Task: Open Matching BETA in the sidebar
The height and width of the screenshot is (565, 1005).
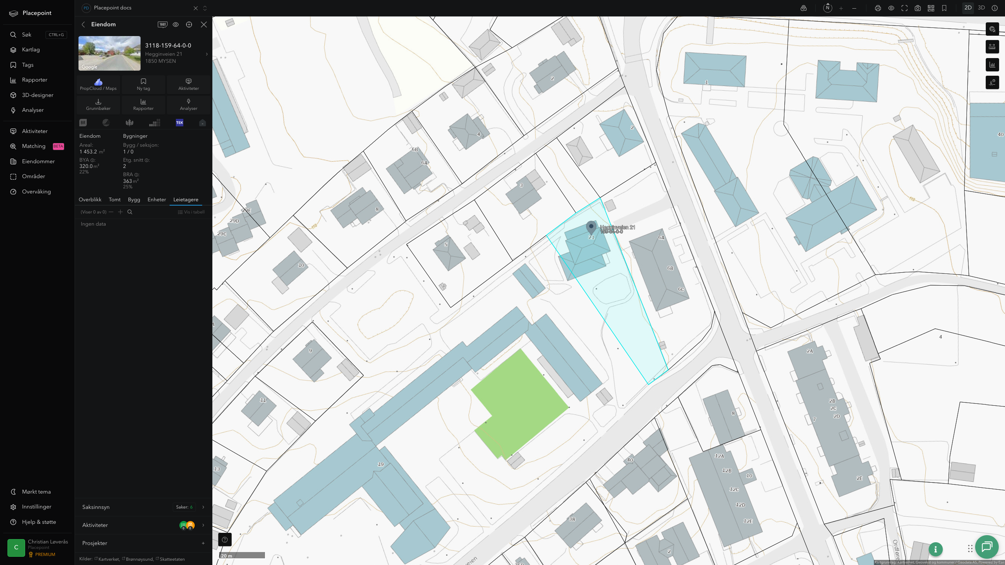Action: [37, 146]
